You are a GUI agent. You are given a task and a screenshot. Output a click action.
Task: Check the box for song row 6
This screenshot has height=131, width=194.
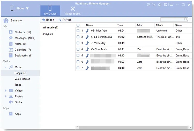(x=78, y=62)
